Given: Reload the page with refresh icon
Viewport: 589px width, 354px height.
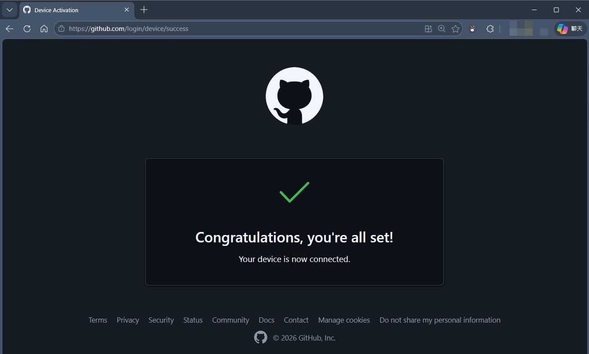Looking at the screenshot, I should [27, 29].
